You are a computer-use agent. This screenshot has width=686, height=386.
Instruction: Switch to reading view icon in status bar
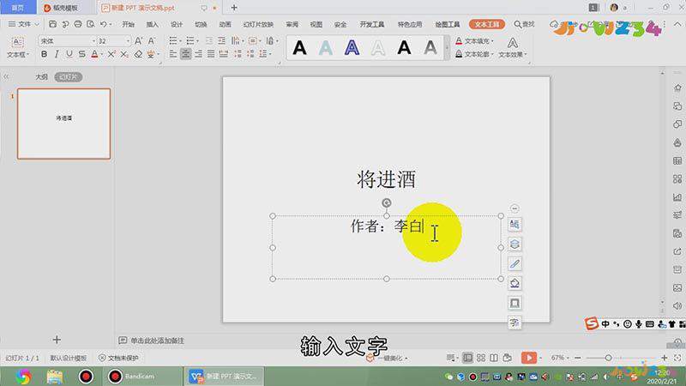point(494,358)
